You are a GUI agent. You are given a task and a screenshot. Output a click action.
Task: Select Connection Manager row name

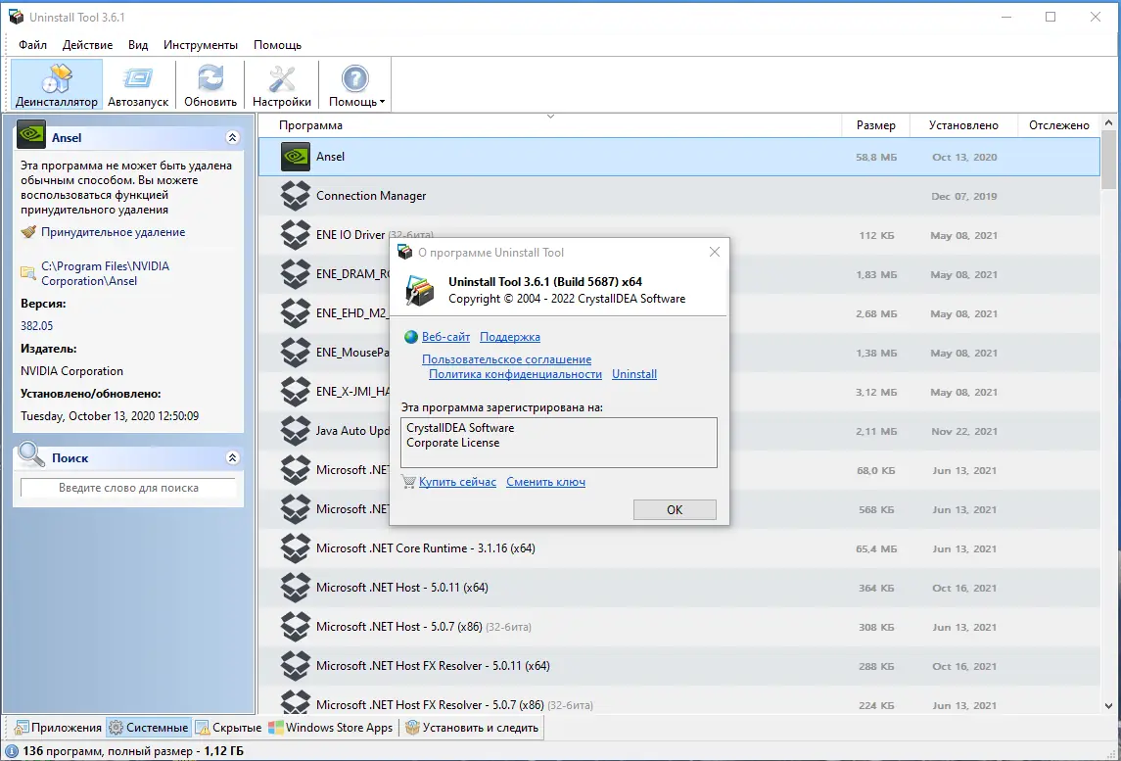pos(371,196)
